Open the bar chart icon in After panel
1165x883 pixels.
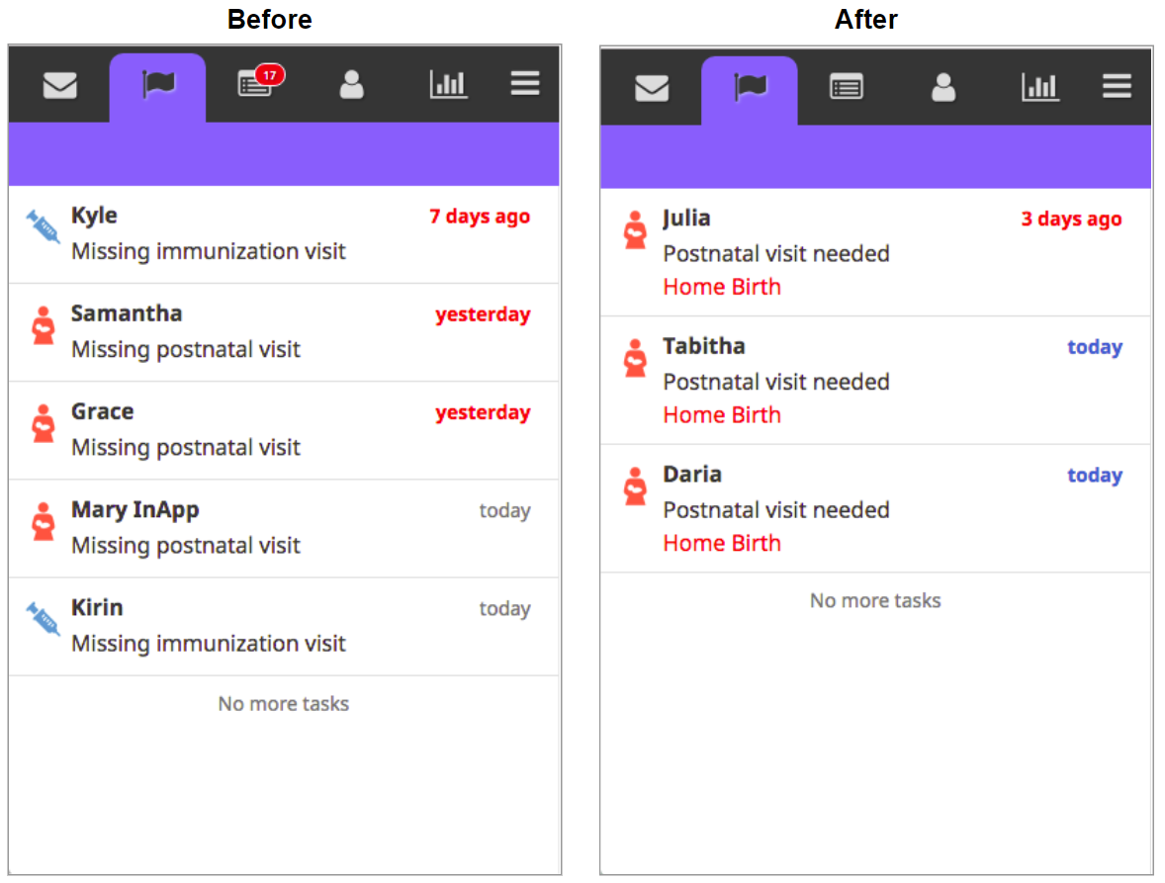[x=1040, y=87]
